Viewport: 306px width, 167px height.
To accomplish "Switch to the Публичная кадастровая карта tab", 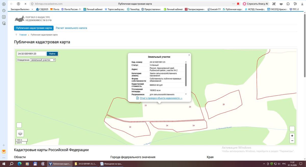I will 34,28.
